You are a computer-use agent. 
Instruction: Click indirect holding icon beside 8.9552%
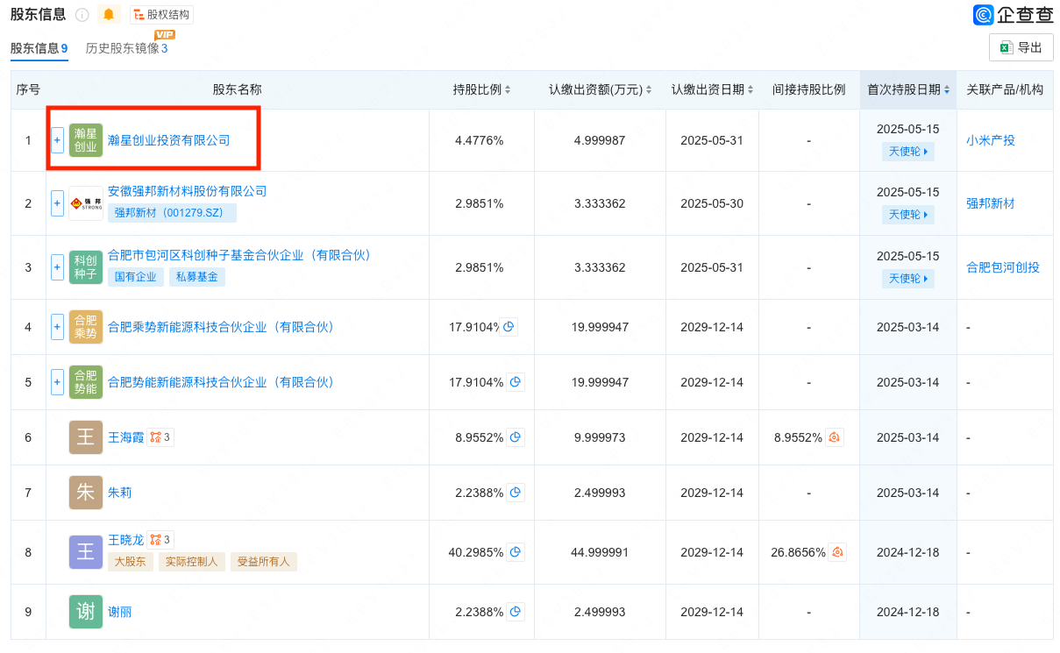click(x=834, y=437)
